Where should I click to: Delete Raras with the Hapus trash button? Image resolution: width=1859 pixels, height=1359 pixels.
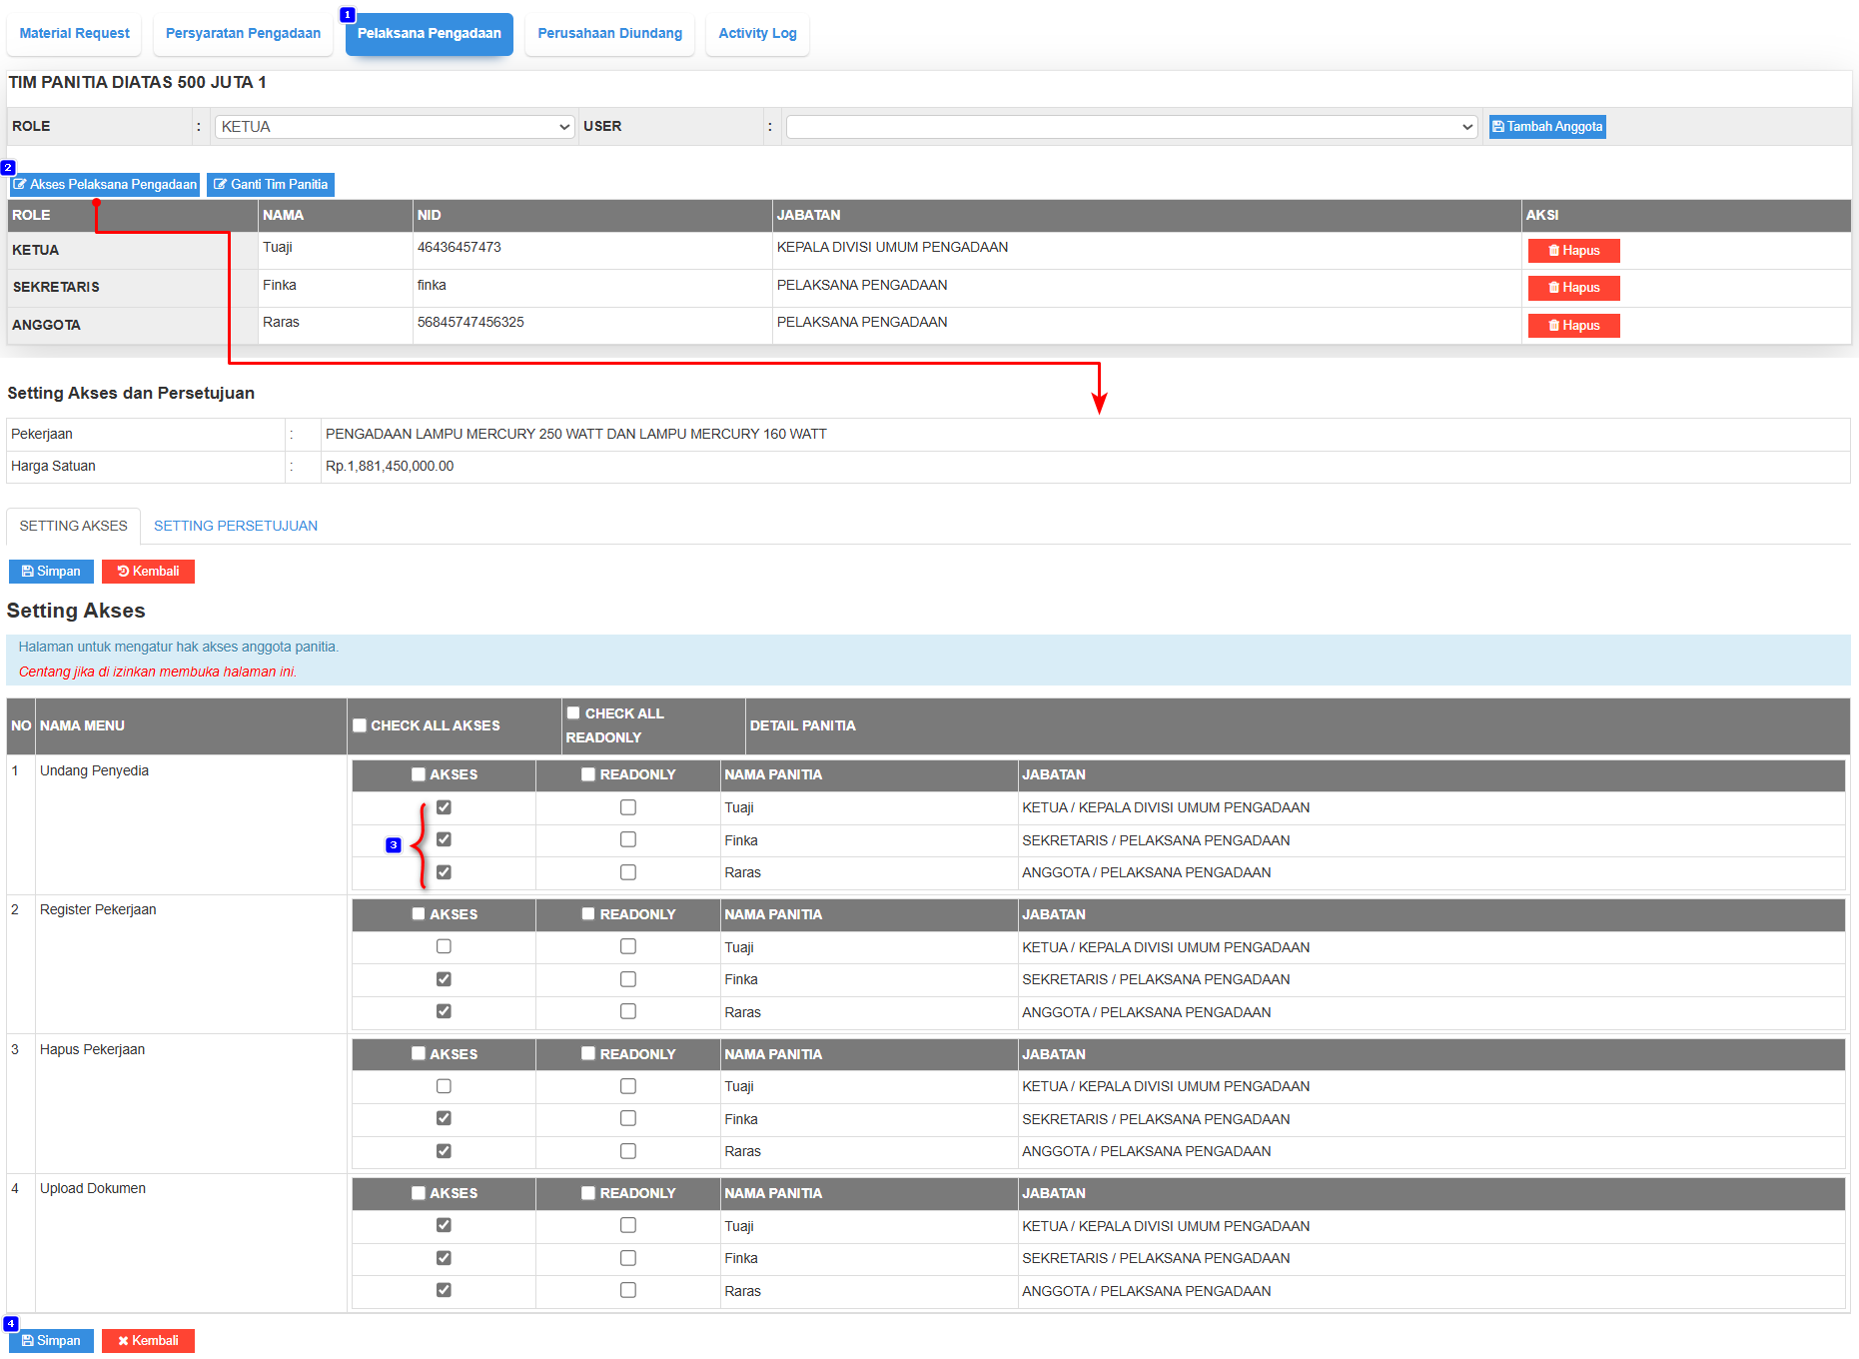click(1573, 326)
